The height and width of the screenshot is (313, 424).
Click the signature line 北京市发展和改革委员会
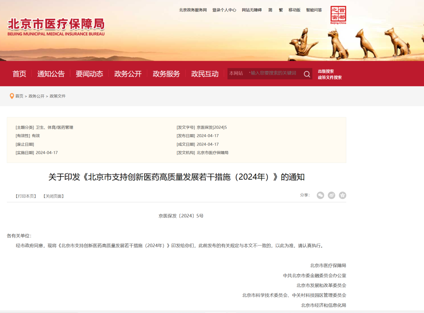coord(321,286)
